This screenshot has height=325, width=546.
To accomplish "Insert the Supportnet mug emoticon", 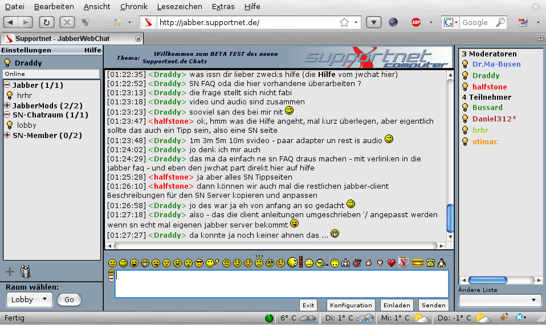I will click(404, 262).
